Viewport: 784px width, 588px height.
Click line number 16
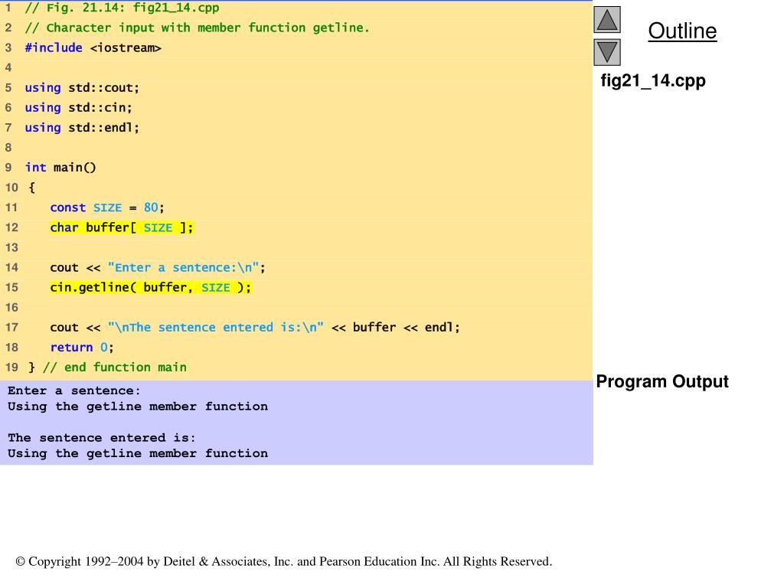click(x=11, y=308)
